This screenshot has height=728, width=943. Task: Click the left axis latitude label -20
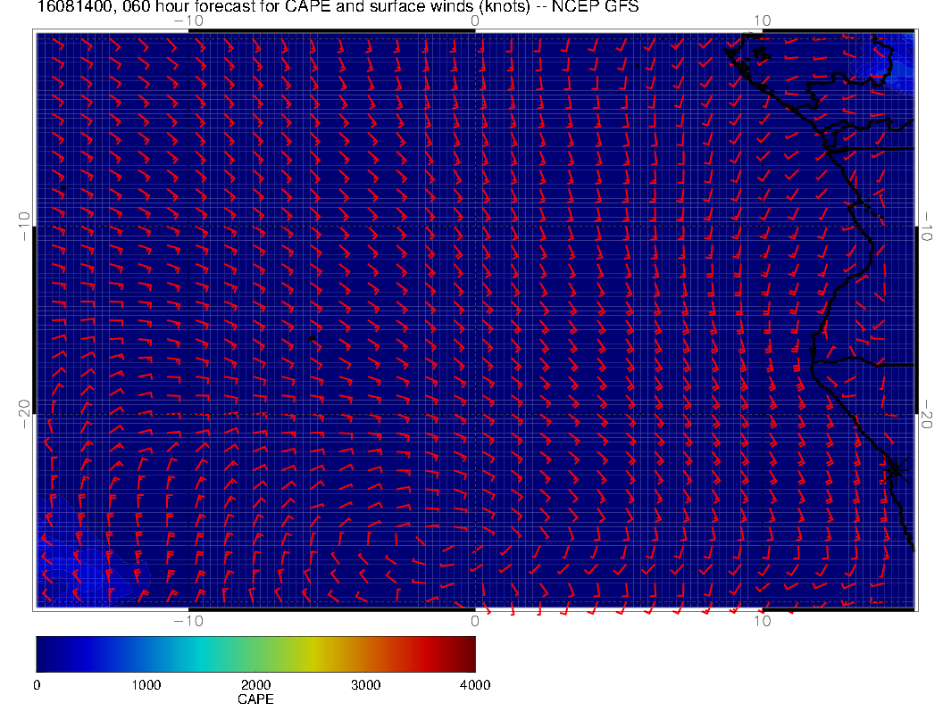click(x=24, y=414)
